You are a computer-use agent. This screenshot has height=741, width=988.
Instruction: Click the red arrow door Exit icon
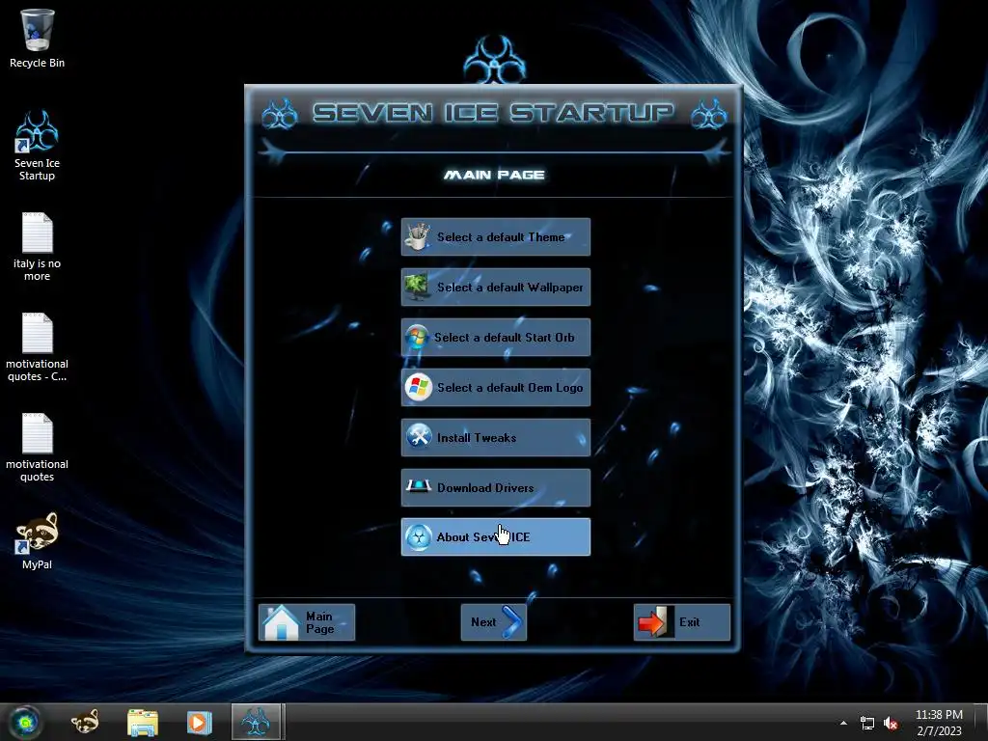tap(655, 622)
